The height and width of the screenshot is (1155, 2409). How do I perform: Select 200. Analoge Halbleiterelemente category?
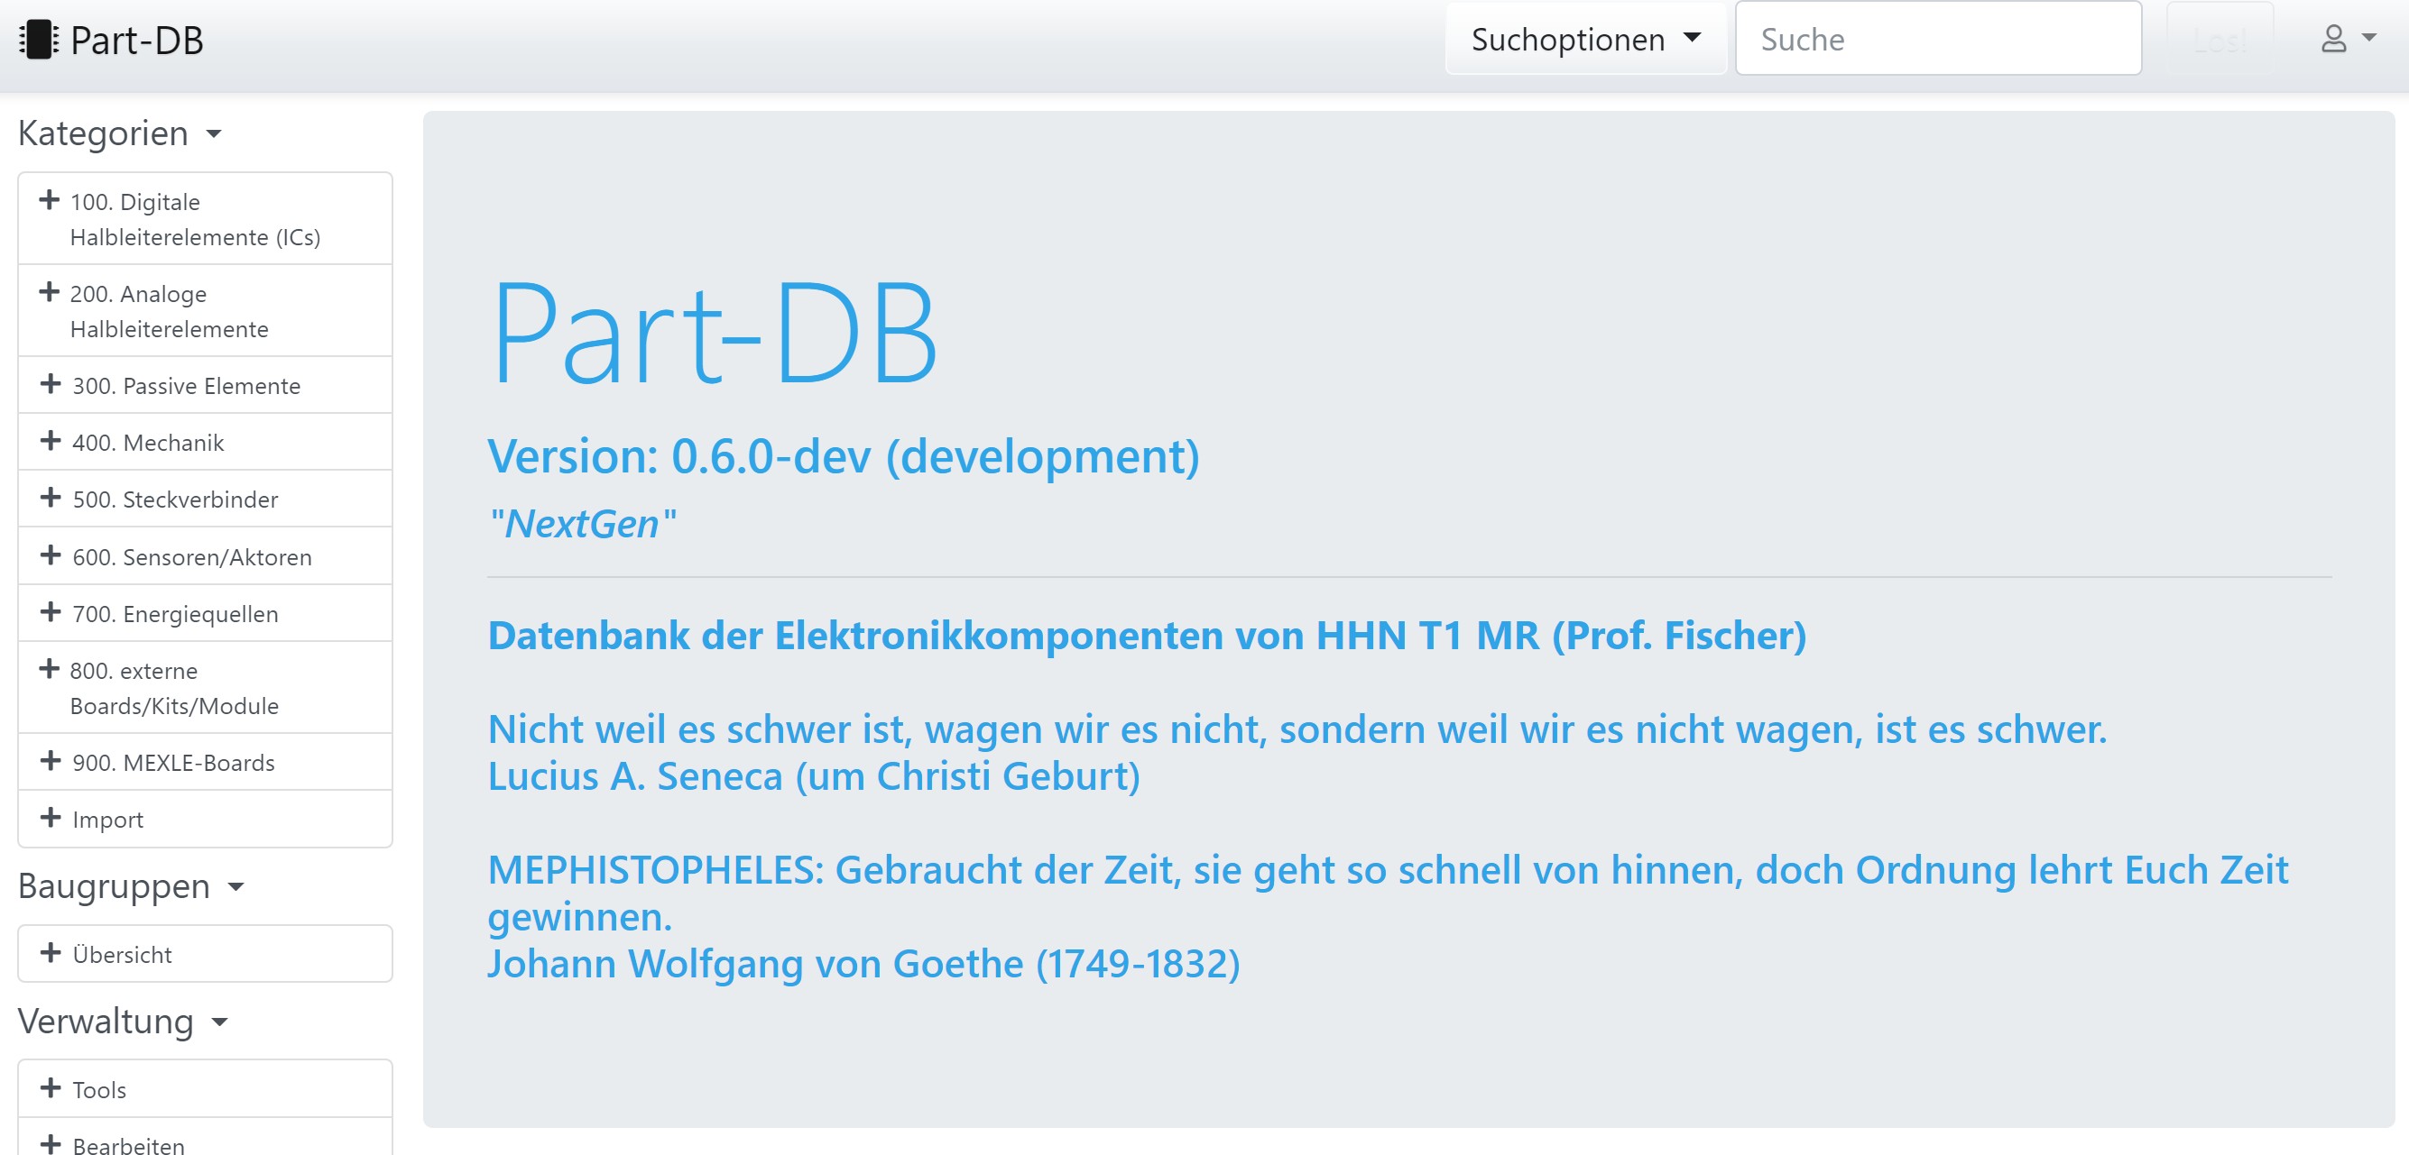pyautogui.click(x=169, y=311)
